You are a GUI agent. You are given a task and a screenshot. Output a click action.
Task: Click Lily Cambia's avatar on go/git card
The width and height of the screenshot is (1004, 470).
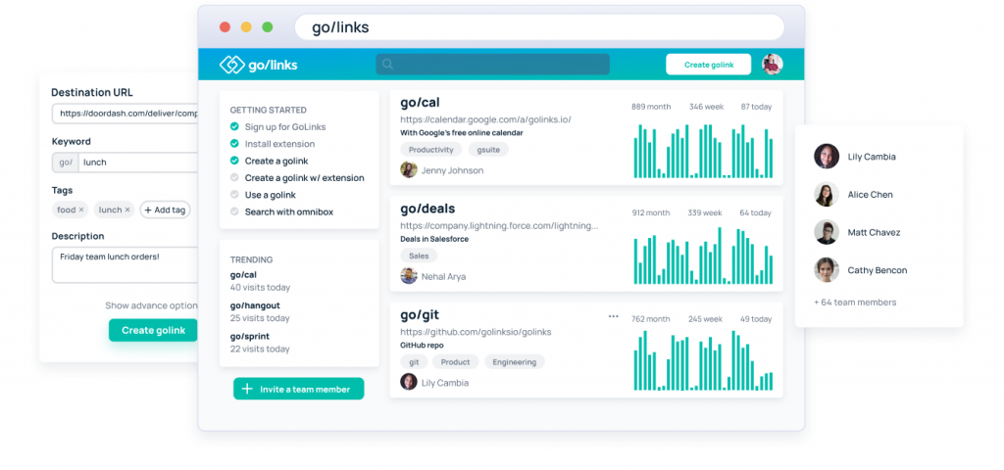coord(409,383)
